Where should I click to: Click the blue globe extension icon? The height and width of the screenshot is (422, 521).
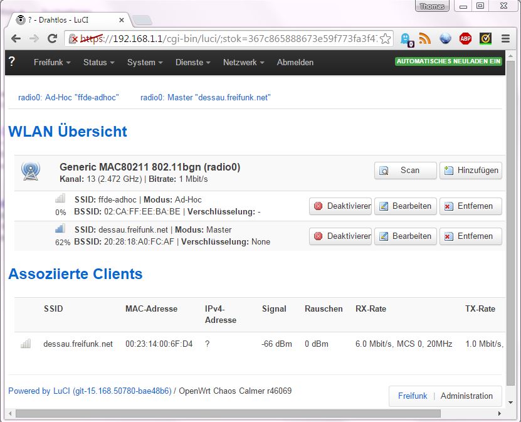point(445,39)
